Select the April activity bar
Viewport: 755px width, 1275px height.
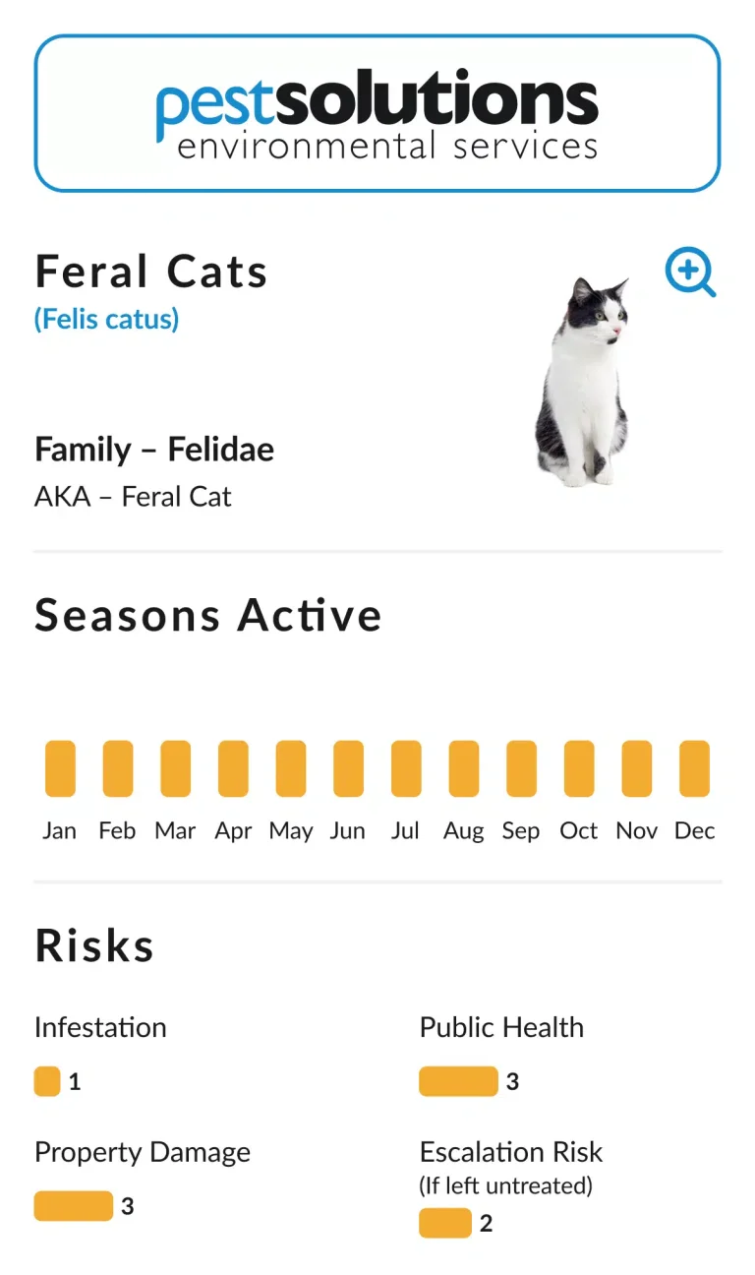(233, 768)
